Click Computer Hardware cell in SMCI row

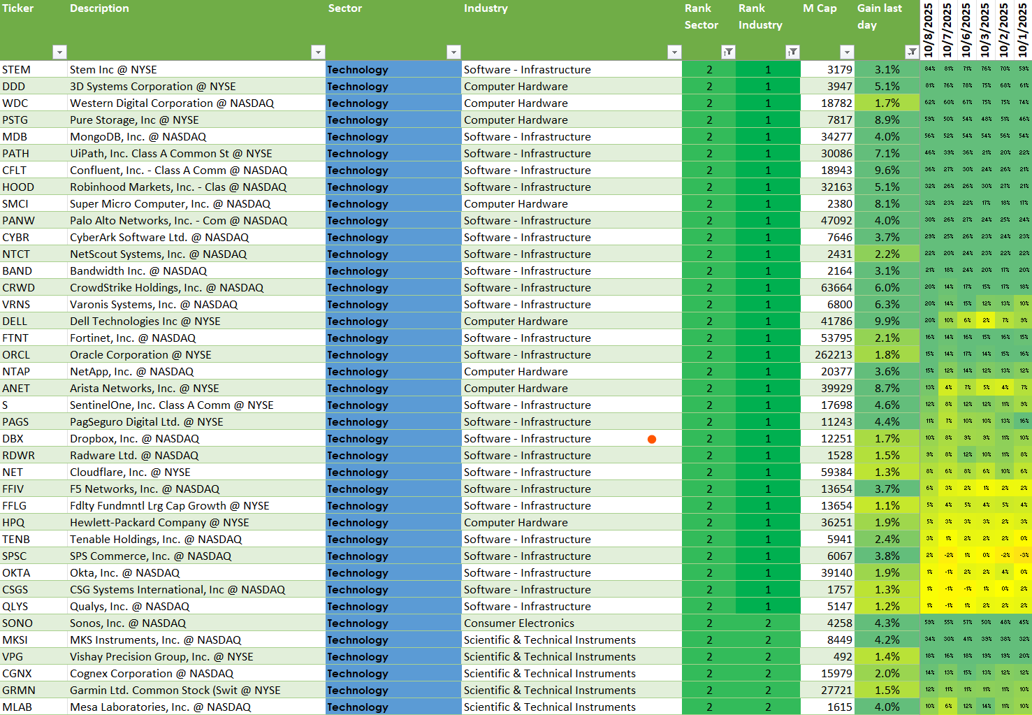(572, 203)
